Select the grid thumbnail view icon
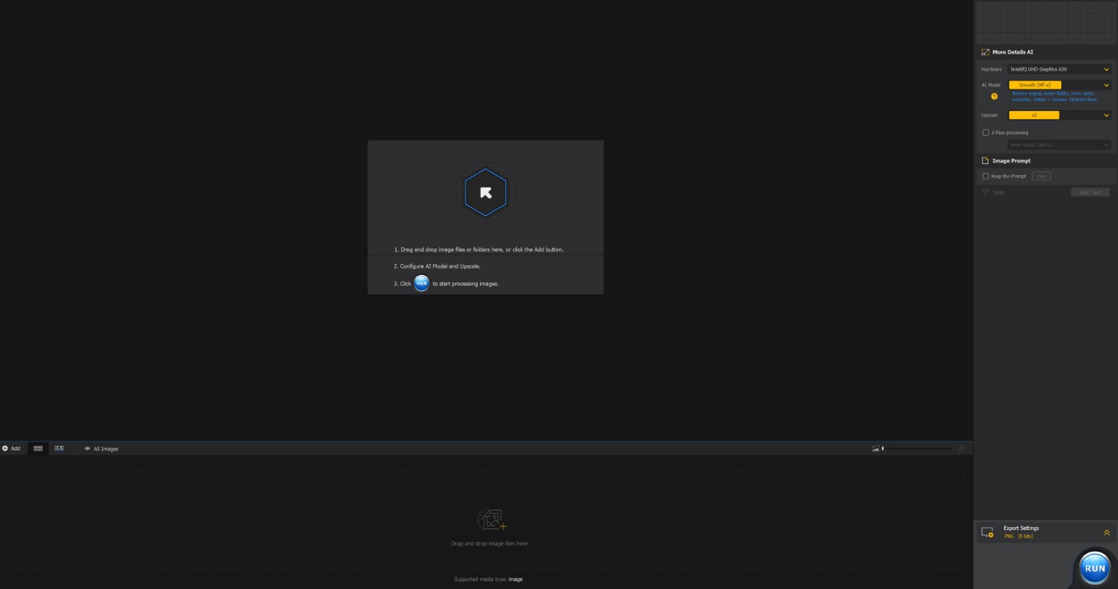Viewport: 1118px width, 589px height. [x=37, y=448]
